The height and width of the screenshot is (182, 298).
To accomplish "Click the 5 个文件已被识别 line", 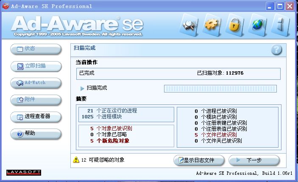I will 216,135.
